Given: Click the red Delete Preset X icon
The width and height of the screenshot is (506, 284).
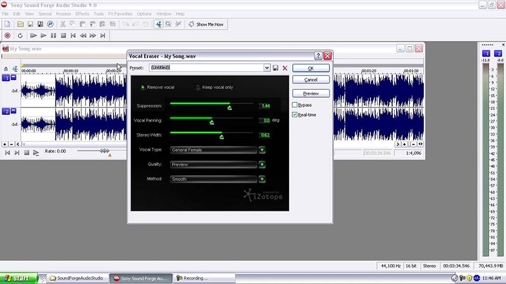Looking at the screenshot, I should click(285, 68).
